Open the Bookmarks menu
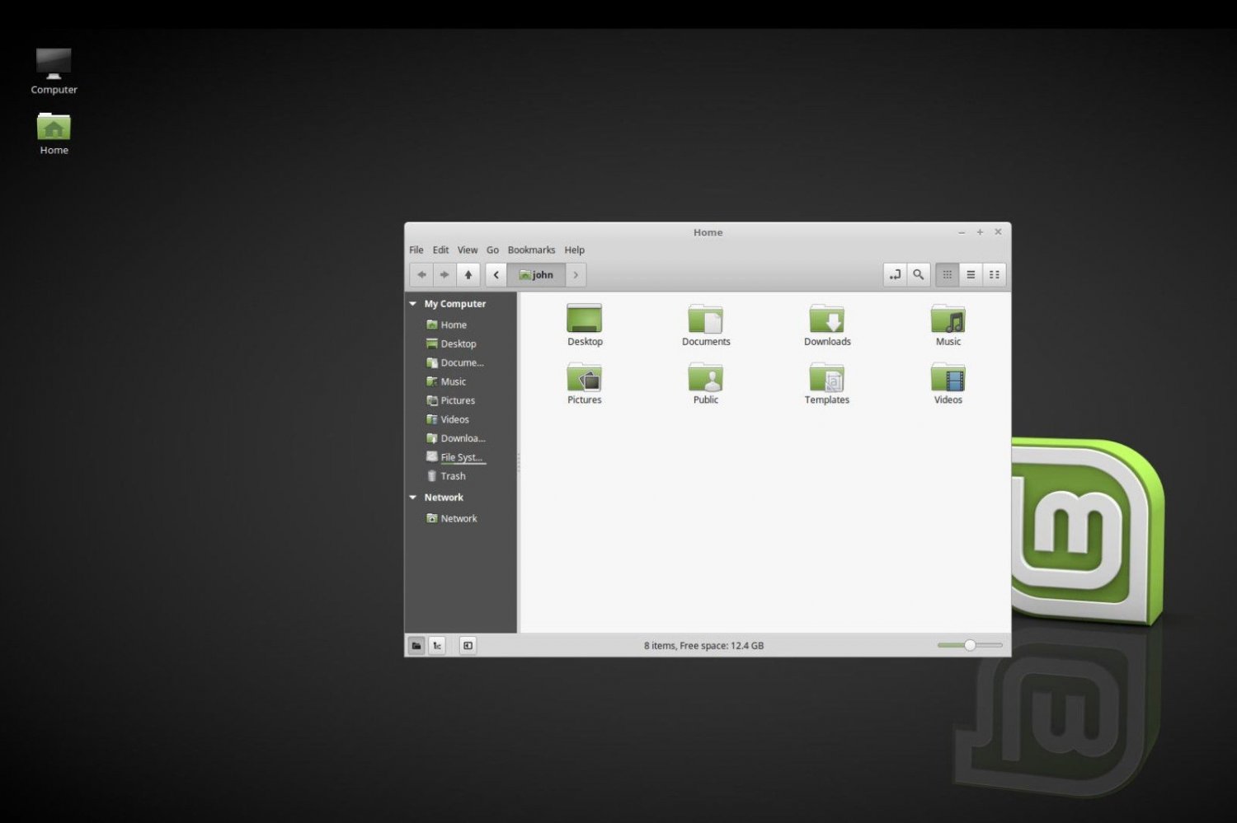 click(x=531, y=250)
